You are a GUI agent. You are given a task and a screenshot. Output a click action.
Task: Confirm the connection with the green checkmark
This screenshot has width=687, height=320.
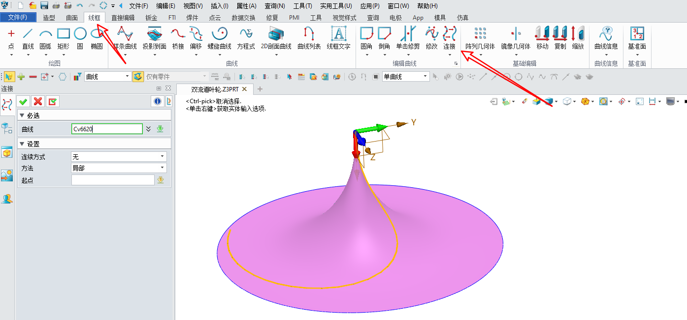point(23,101)
